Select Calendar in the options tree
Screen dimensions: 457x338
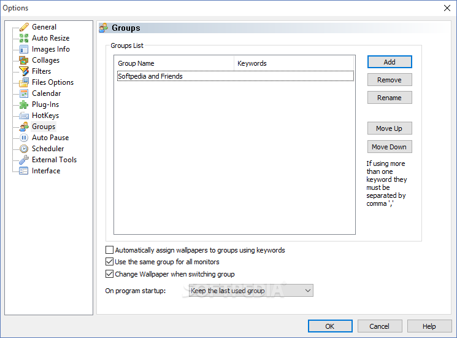click(x=47, y=93)
